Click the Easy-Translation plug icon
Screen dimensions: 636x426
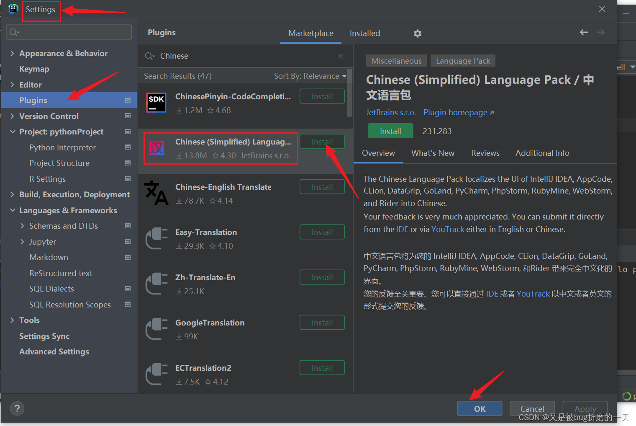point(156,238)
